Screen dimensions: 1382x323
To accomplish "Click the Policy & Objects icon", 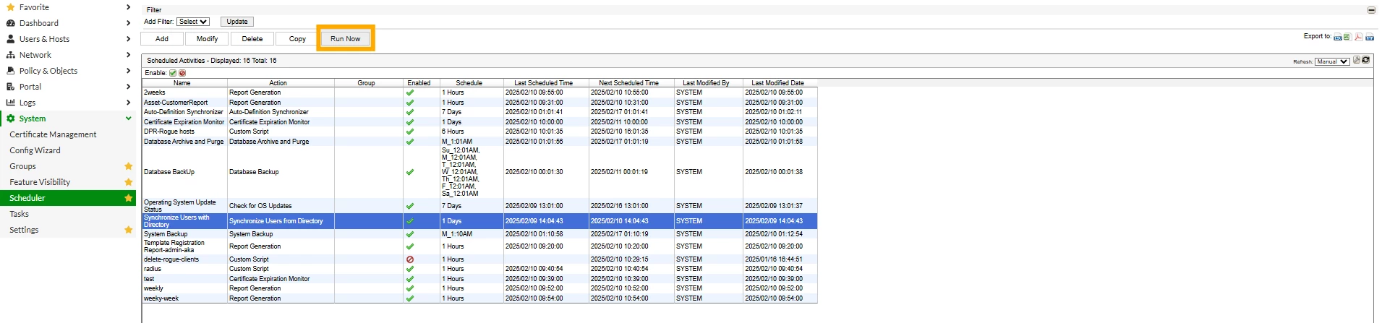I will [11, 71].
